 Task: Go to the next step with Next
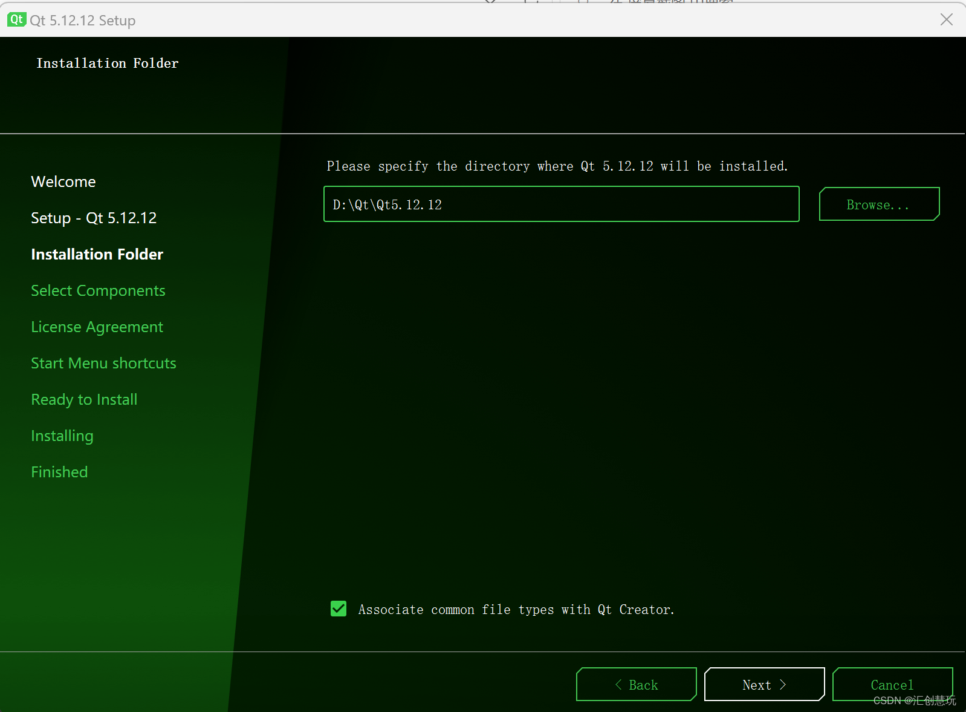click(764, 684)
